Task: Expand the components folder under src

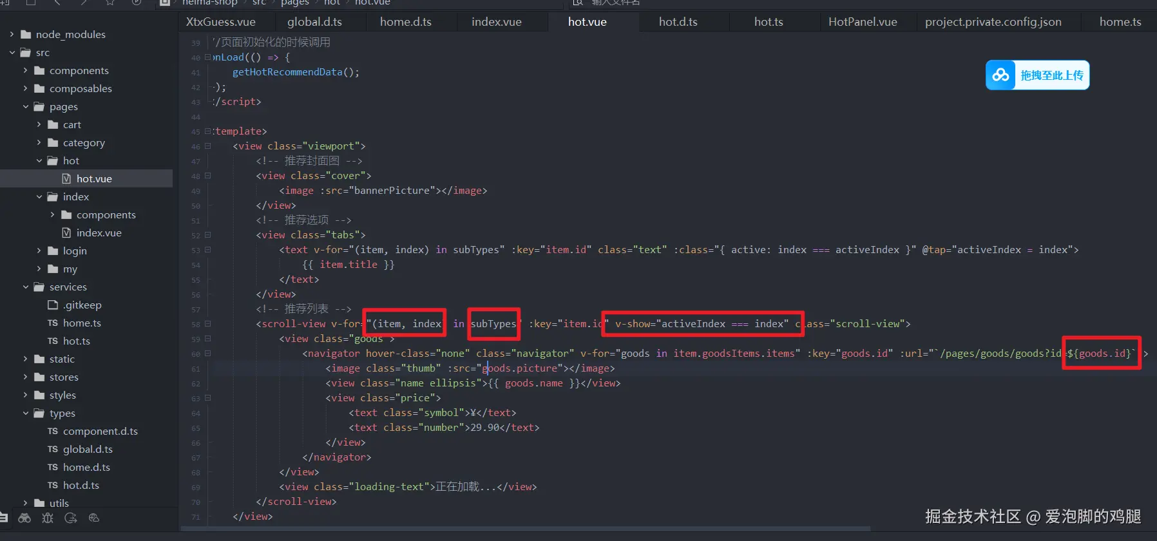Action: click(25, 70)
